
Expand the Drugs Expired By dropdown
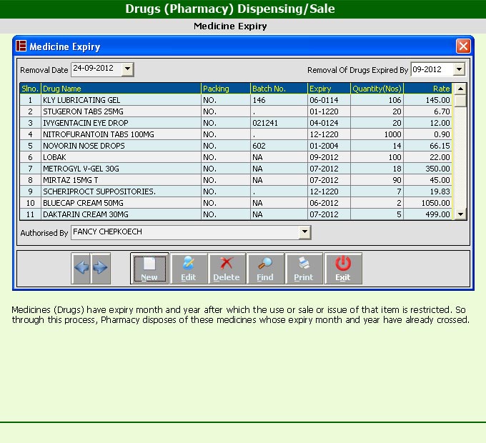[x=459, y=69]
